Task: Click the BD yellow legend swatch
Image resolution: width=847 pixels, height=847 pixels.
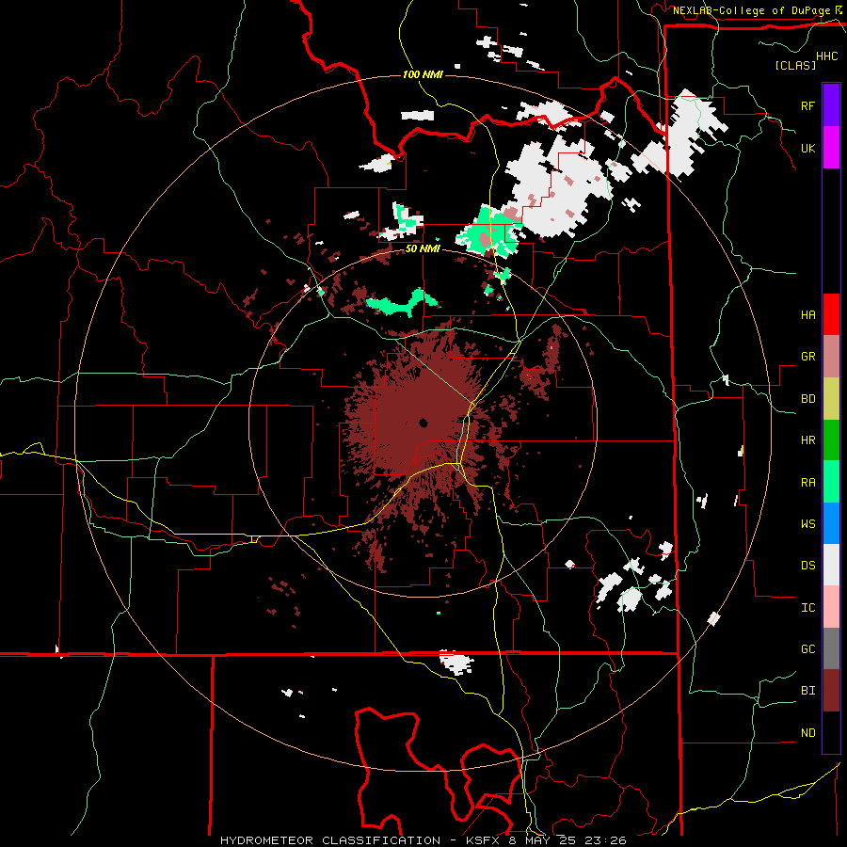Action: pos(831,398)
